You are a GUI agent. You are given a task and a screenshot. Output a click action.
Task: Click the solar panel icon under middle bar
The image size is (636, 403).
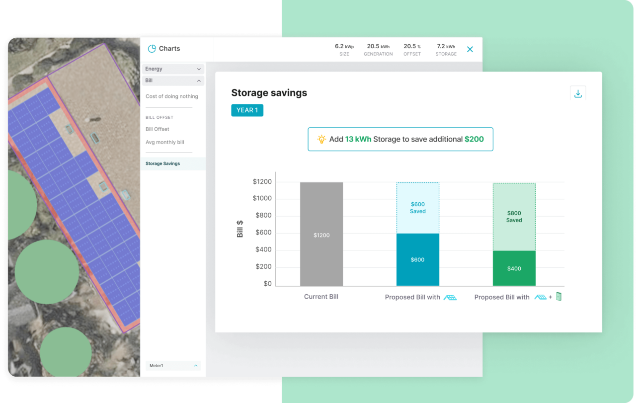coord(450,297)
